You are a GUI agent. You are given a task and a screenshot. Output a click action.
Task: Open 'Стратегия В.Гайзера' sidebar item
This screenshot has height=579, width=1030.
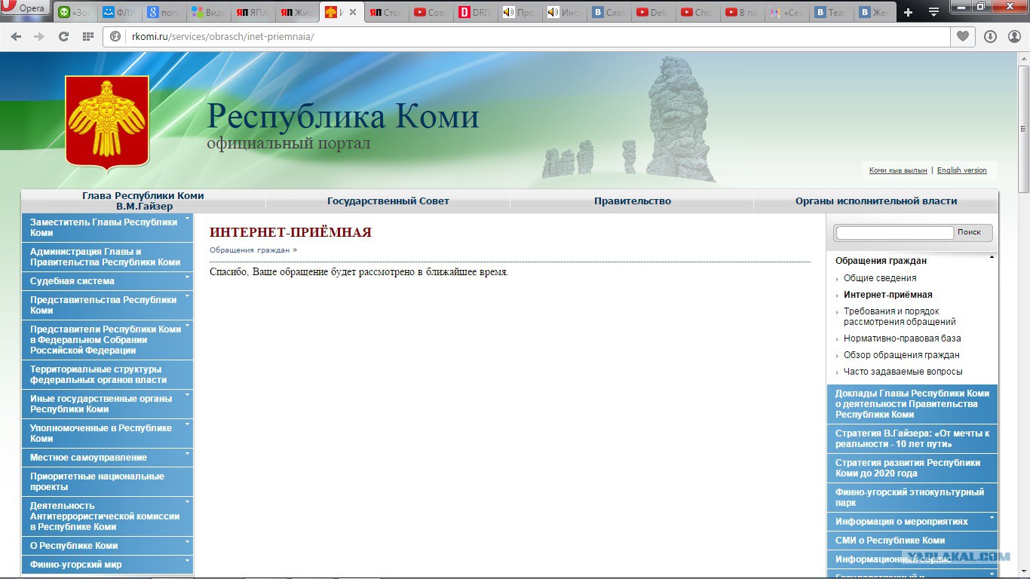coord(912,439)
